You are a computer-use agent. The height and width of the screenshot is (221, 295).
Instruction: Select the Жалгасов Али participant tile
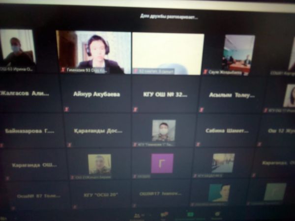[x=28, y=93]
